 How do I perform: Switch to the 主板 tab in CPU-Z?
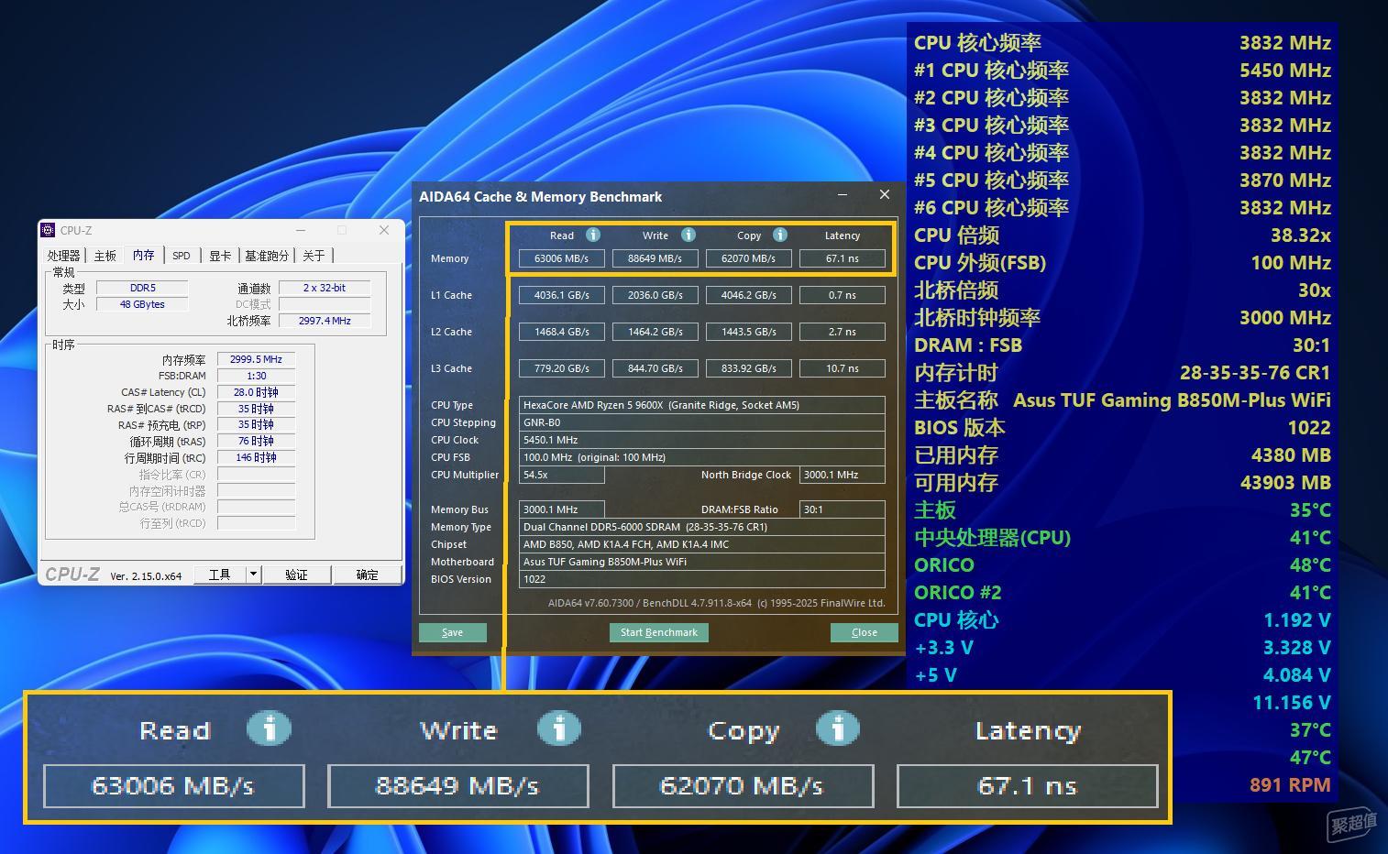[105, 256]
